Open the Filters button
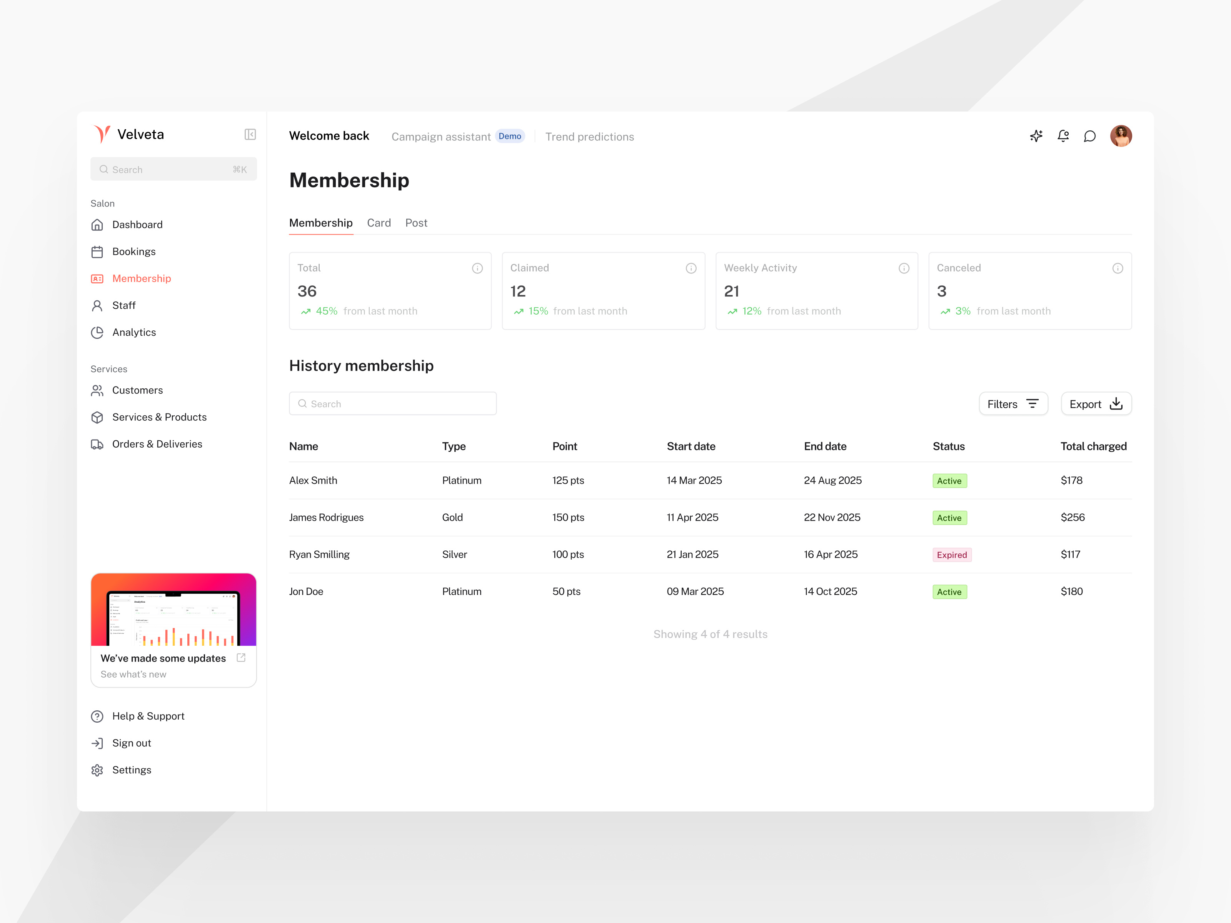 tap(1013, 404)
